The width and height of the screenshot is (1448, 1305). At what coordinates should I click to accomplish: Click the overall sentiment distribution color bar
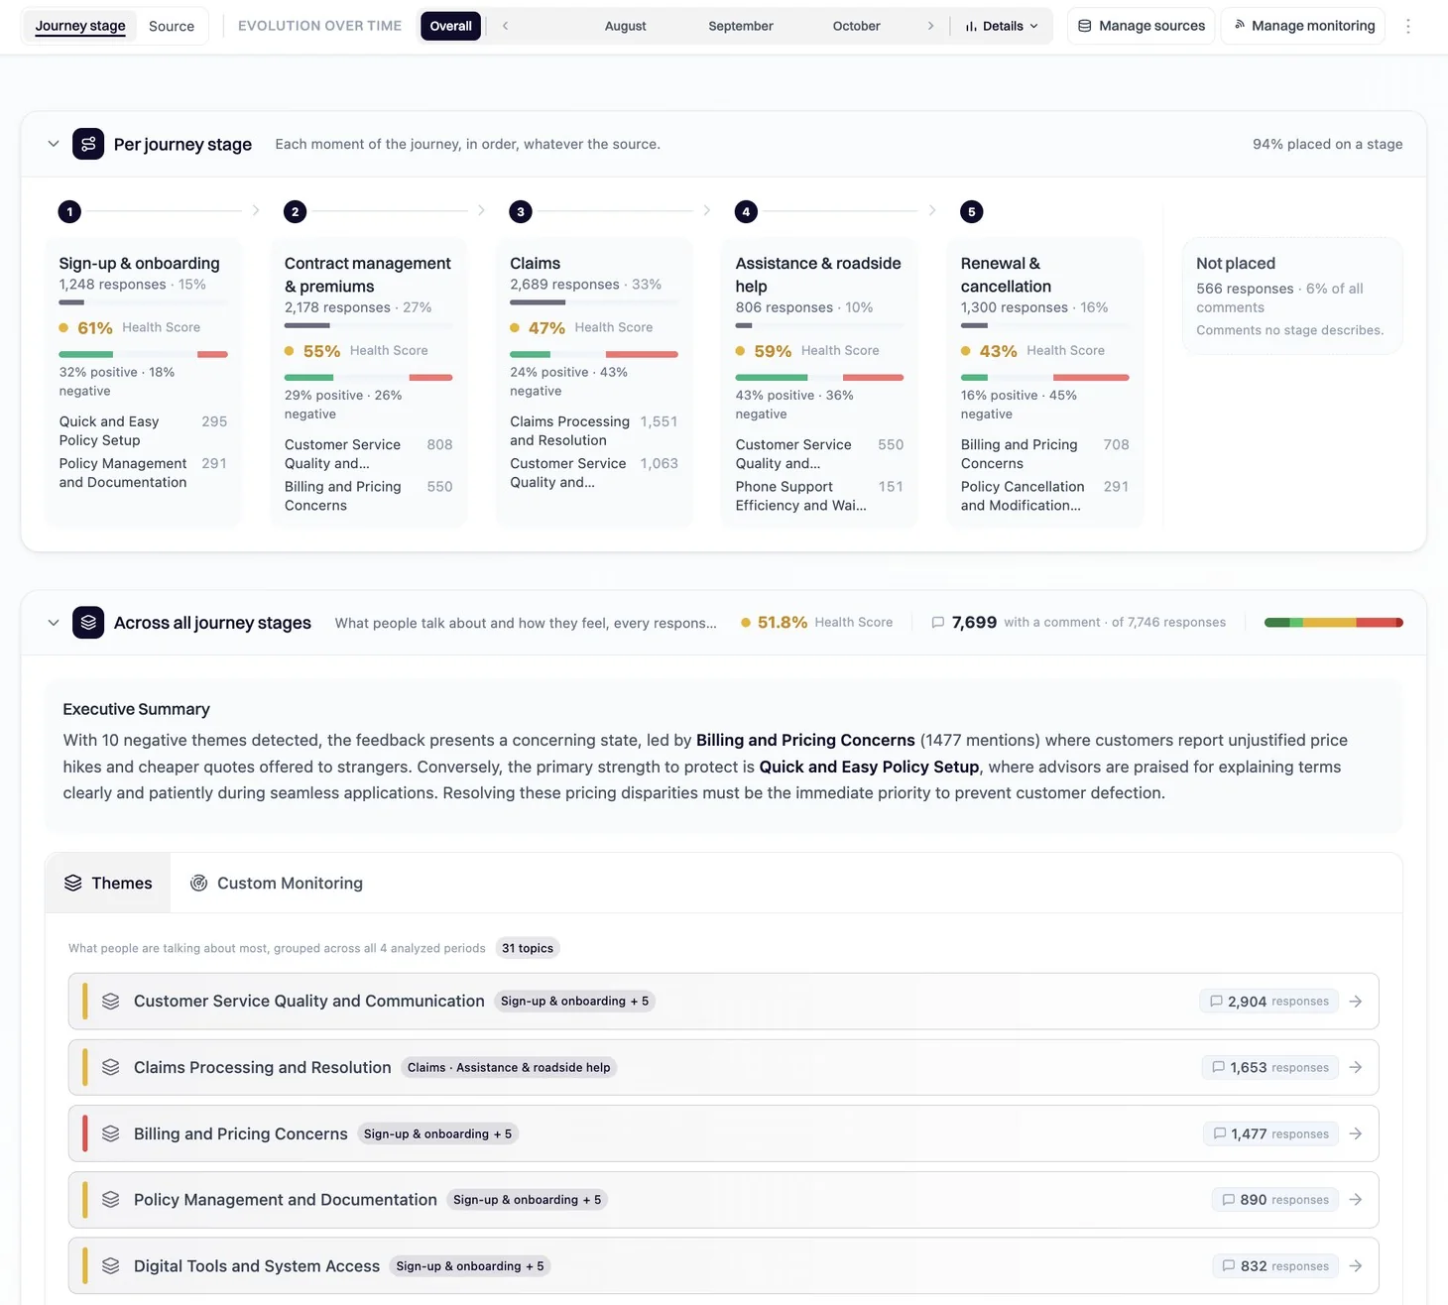click(x=1333, y=623)
